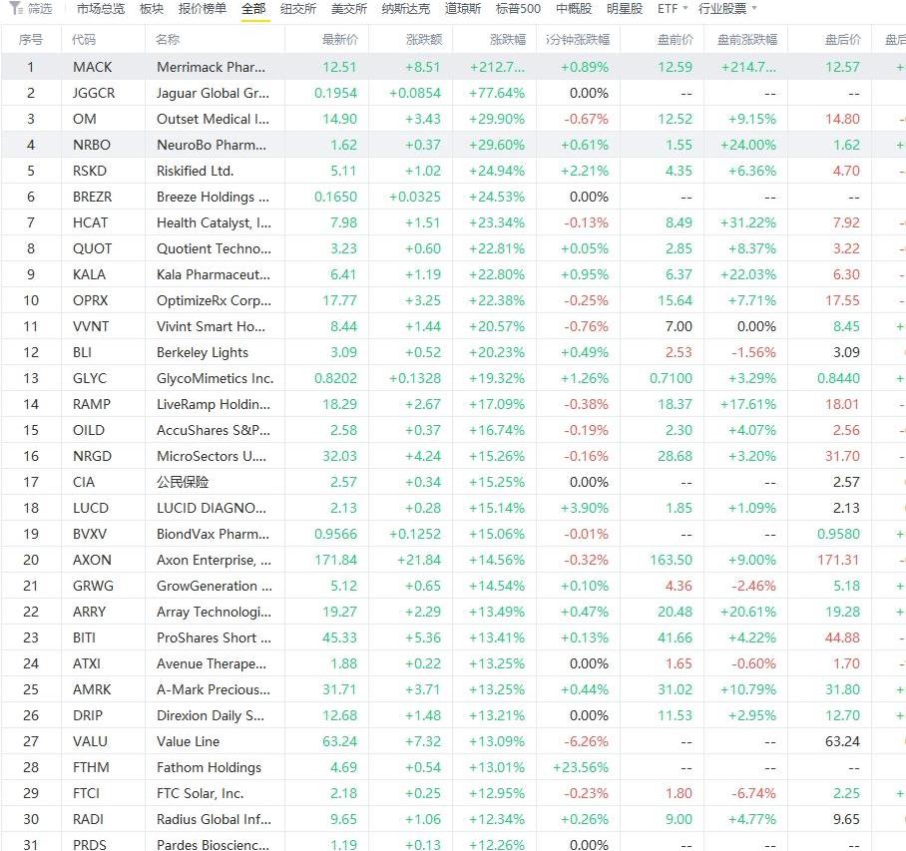Click the 163.50 pre-market price

[x=671, y=561]
